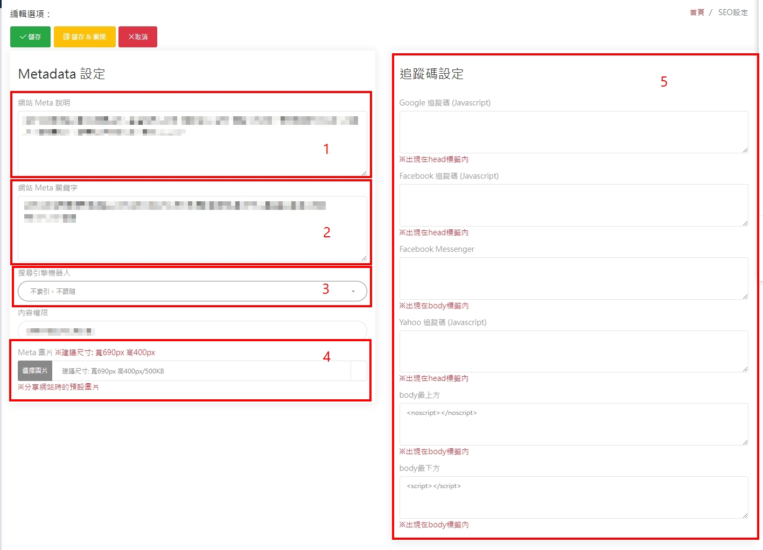
Task: Click the checkmark icon on 儲存 button
Action: (23, 37)
